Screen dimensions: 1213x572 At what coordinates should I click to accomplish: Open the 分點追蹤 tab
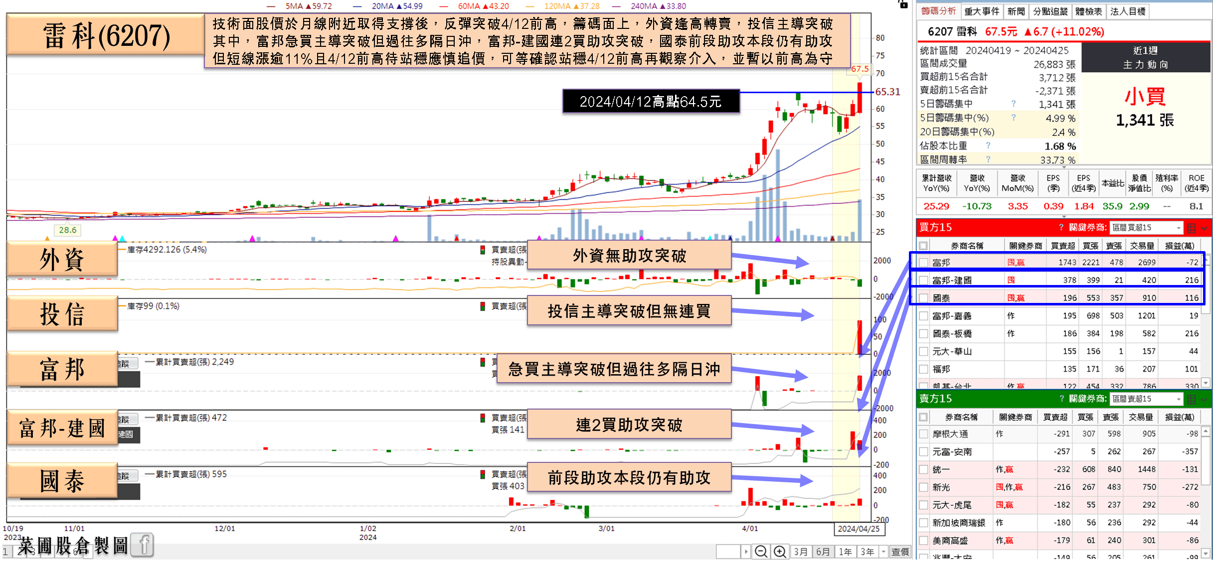pos(1050,11)
